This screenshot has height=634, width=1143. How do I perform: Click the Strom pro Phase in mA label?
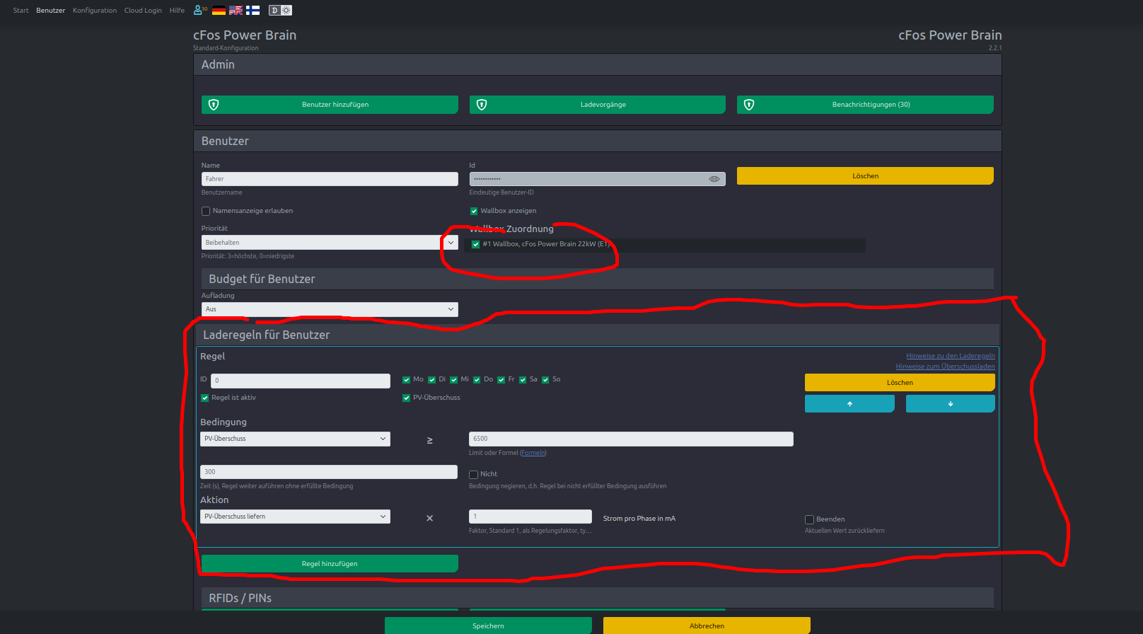[639, 519]
